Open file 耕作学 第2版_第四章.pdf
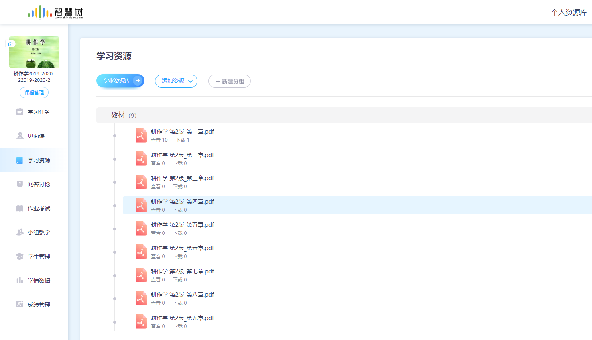The image size is (592, 340). pyautogui.click(x=182, y=202)
